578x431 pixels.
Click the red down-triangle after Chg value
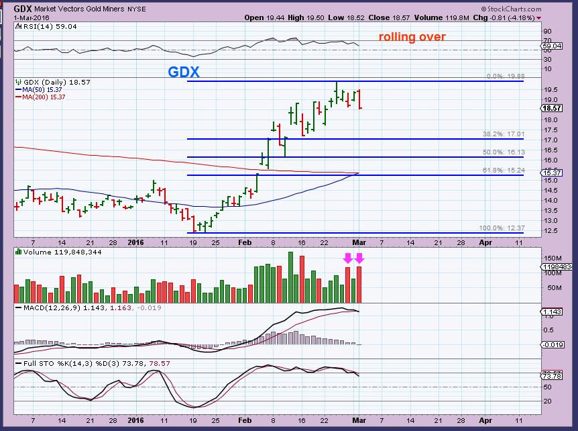pos(539,17)
